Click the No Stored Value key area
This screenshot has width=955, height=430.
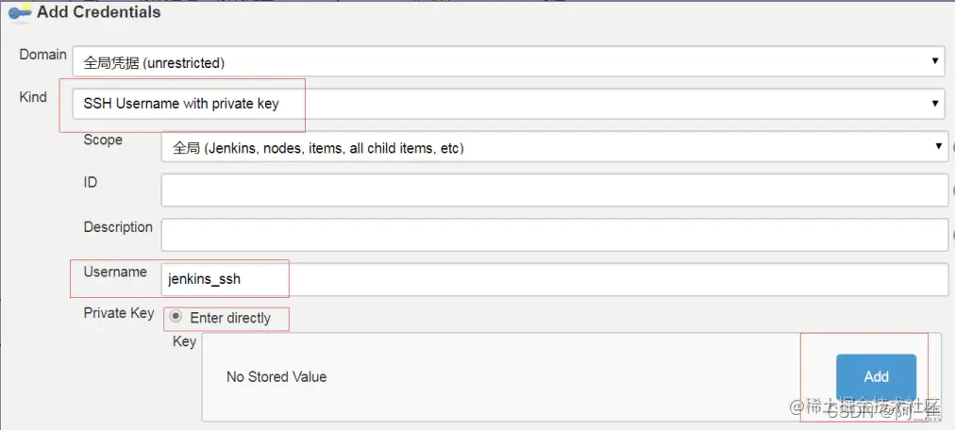click(276, 376)
